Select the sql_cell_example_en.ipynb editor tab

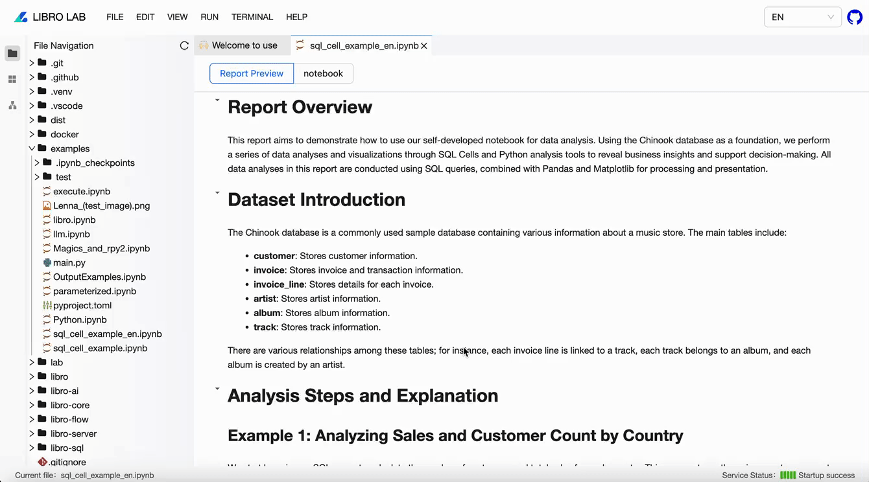point(361,45)
